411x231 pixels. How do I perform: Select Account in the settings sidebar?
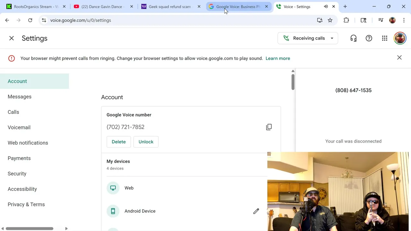34,81
